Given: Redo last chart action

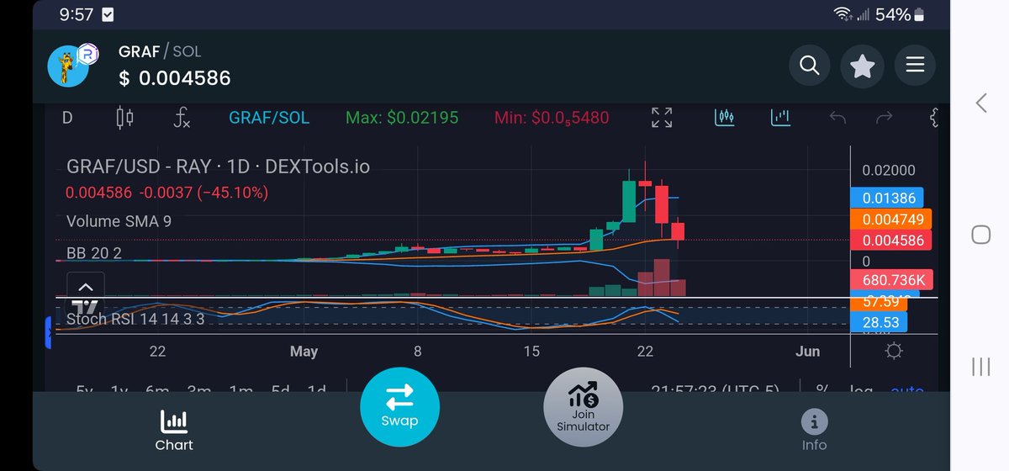Looking at the screenshot, I should pyautogui.click(x=884, y=118).
